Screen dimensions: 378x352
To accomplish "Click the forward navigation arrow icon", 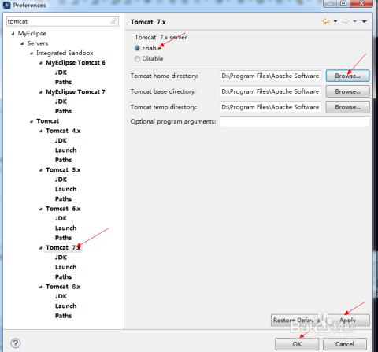I will click(345, 21).
